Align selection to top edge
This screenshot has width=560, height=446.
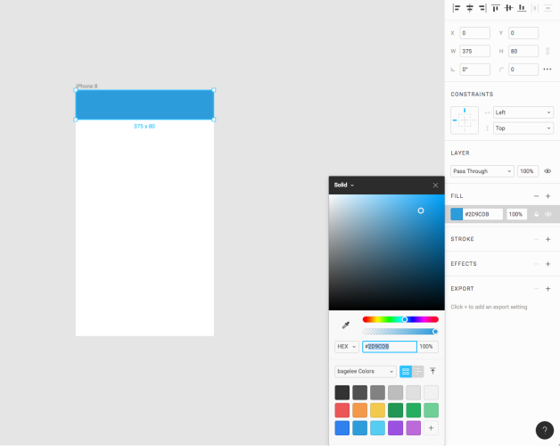[496, 8]
